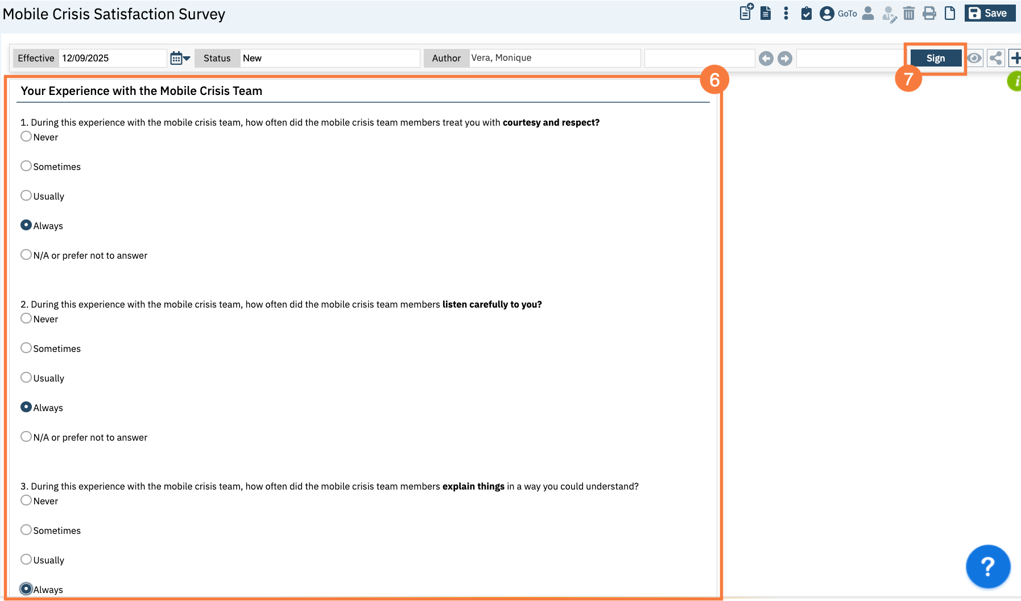Open the Effective date calendar dropdown
This screenshot has width=1021, height=601.
(x=180, y=58)
